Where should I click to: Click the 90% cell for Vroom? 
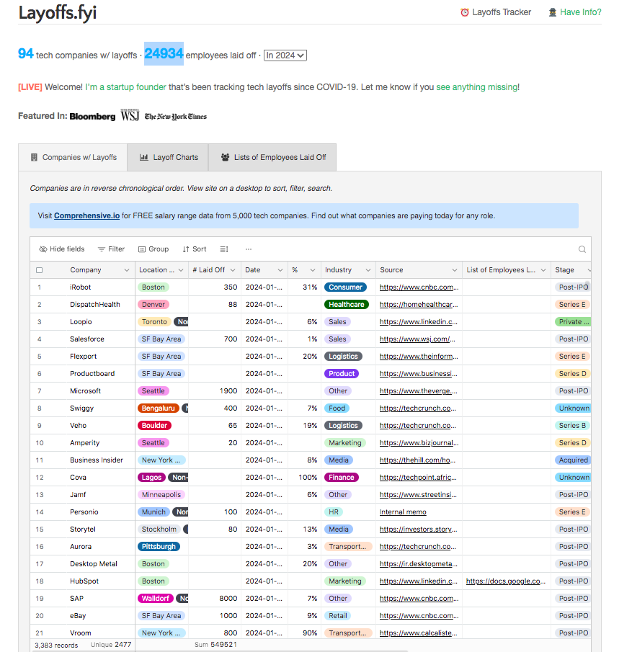[305, 633]
